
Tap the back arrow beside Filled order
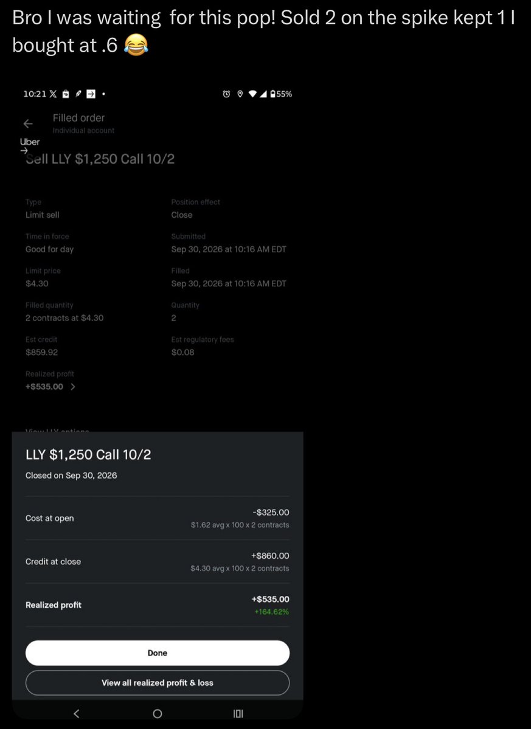(x=29, y=123)
